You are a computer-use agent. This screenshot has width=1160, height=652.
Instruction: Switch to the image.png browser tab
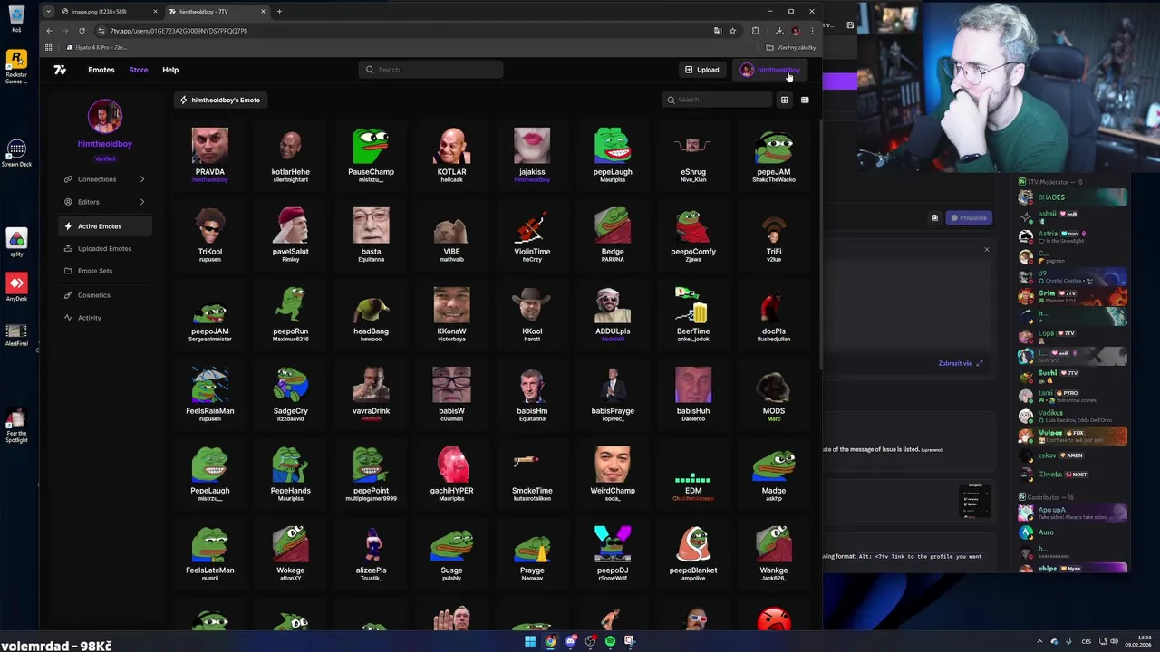[x=107, y=12]
